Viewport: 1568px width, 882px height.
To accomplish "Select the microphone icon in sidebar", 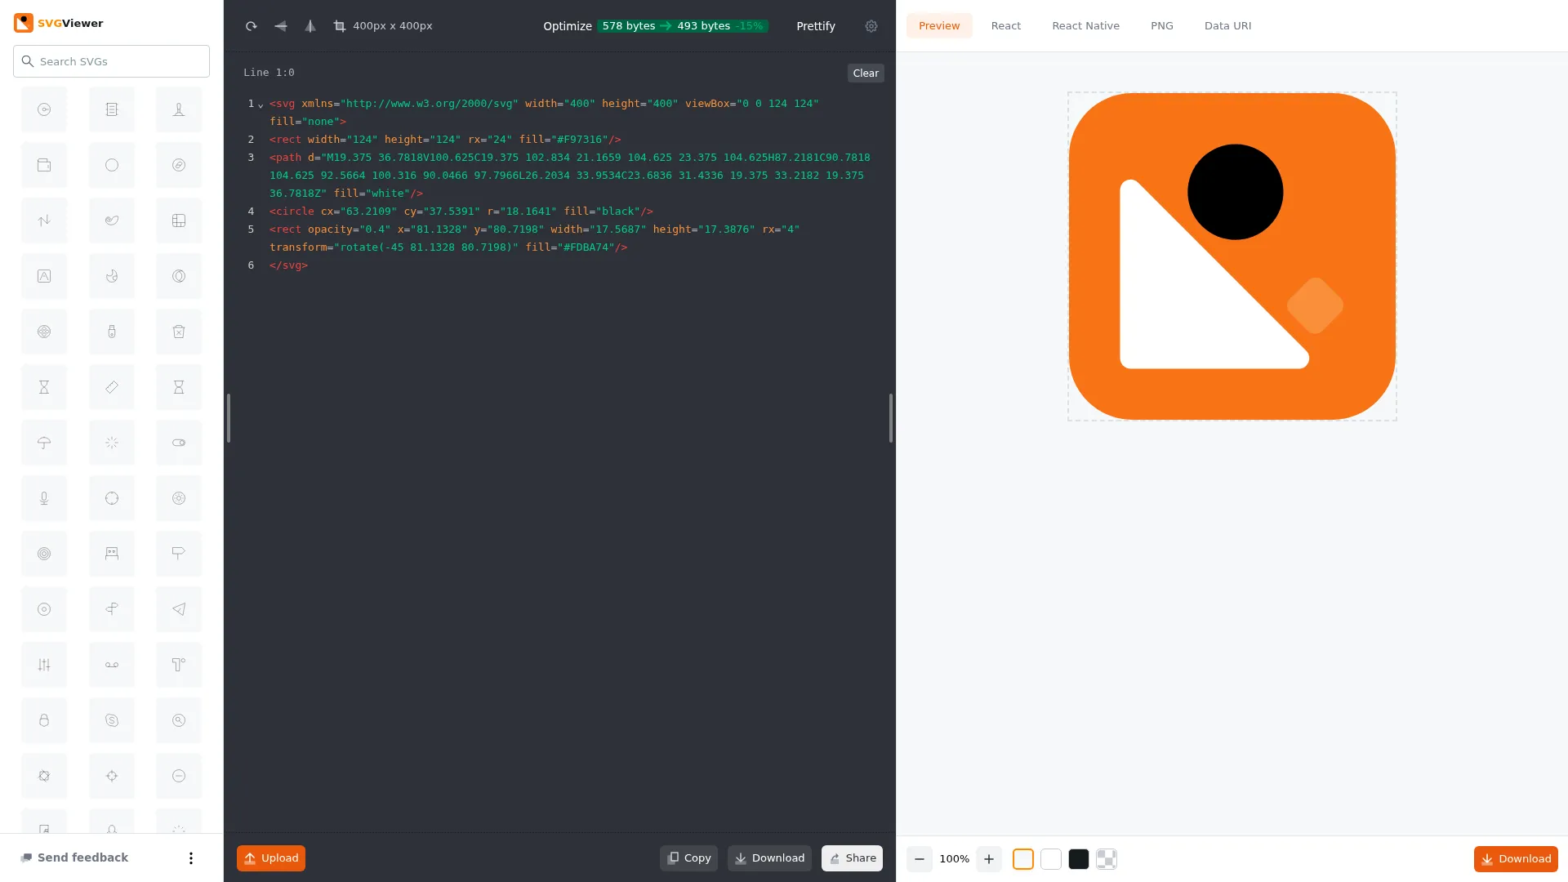I will click(x=44, y=498).
